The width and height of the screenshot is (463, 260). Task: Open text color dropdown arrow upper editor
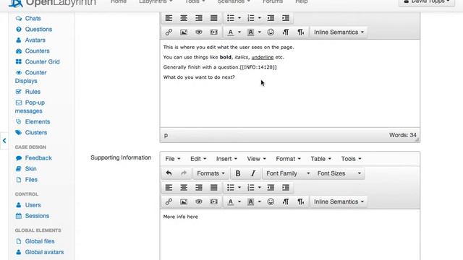click(x=239, y=32)
